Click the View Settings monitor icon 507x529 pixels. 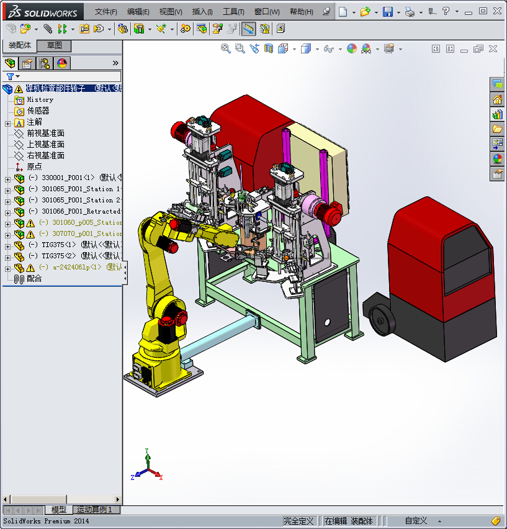point(389,49)
